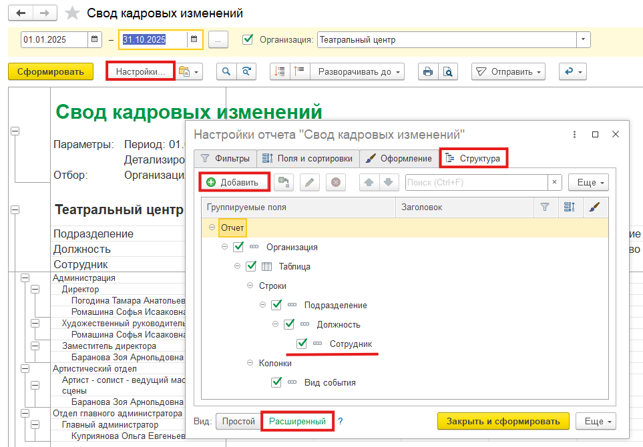Open Разворачивать до dropdown
This screenshot has height=447, width=643.
(x=357, y=71)
